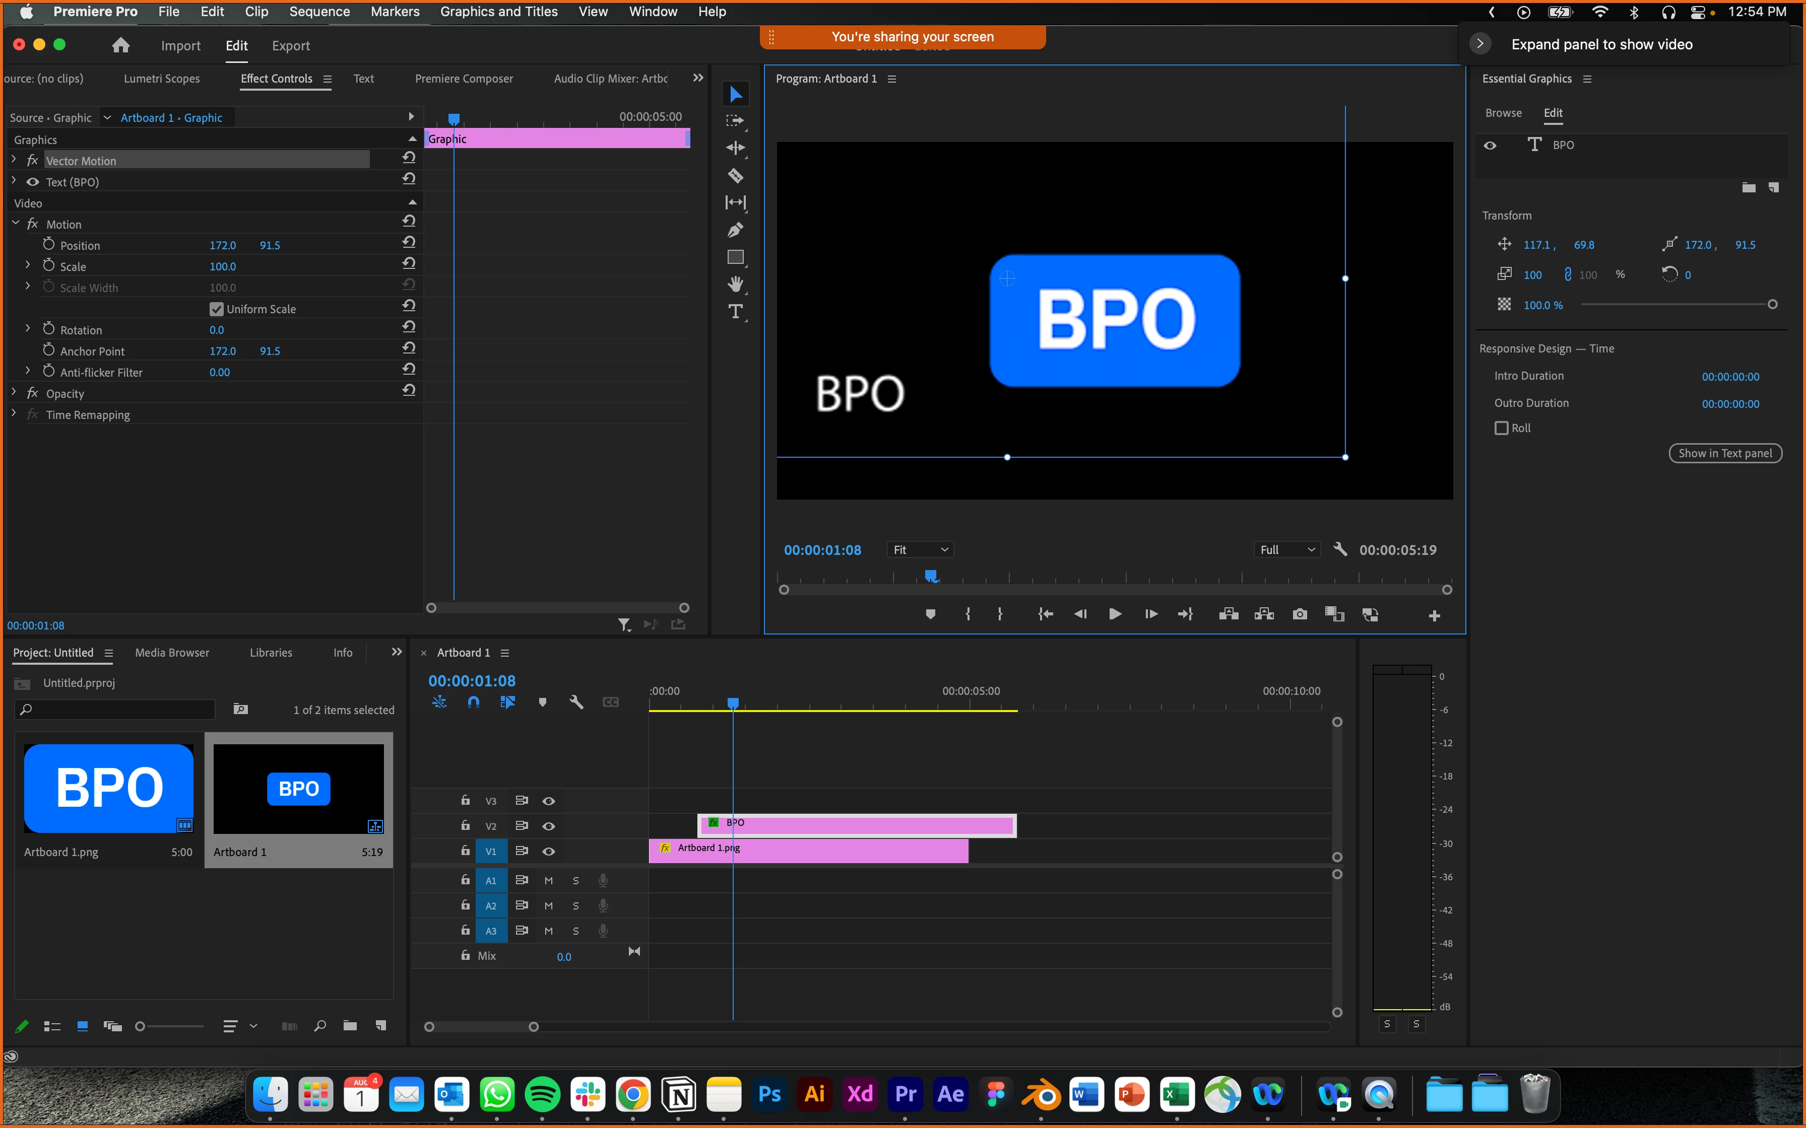
Task: Open the Sequence menu
Action: point(319,11)
